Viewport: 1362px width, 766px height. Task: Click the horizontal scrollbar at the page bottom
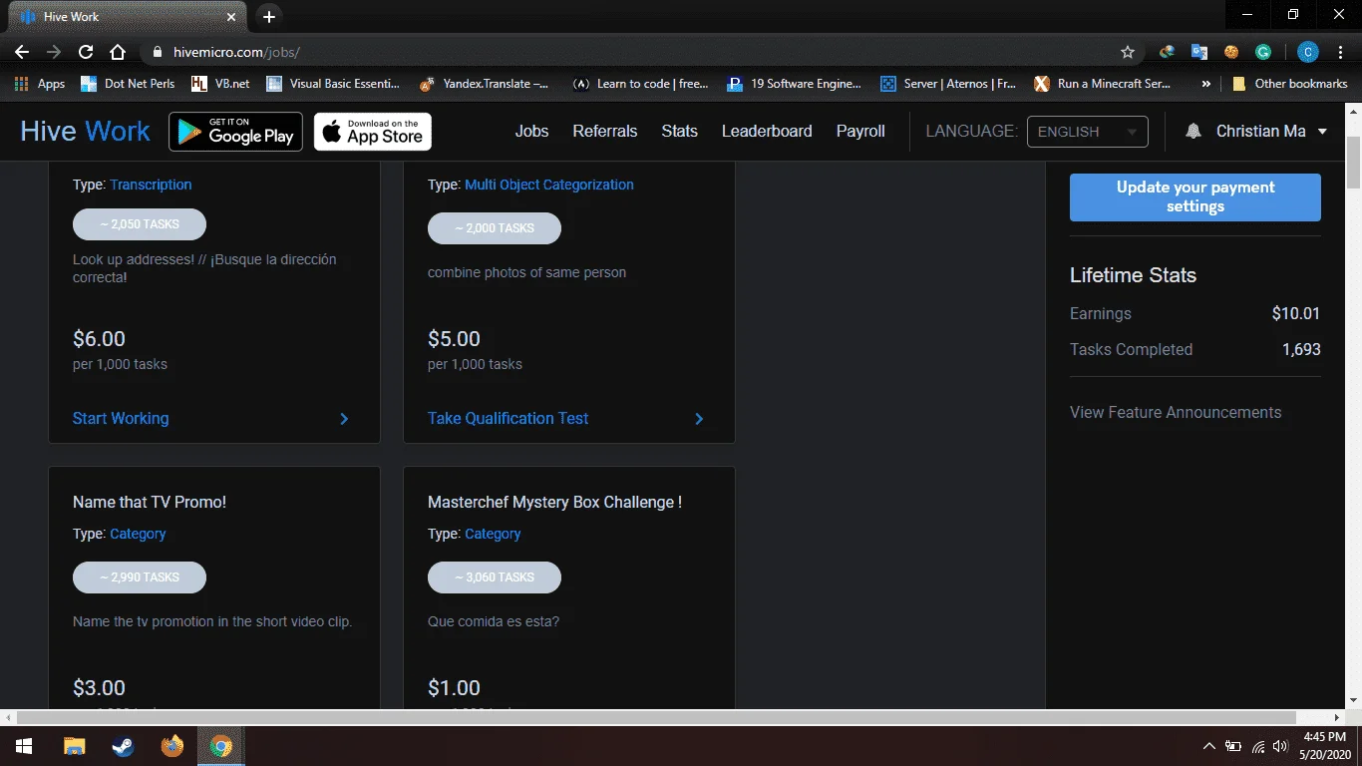click(x=656, y=717)
